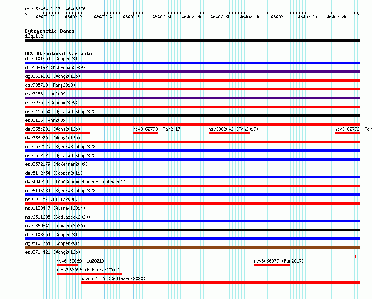Viewport: 372px width, 299px height.
Task: Open nsv5522573 (ByrskaBishop2022) entry
Action: [x=61, y=155]
